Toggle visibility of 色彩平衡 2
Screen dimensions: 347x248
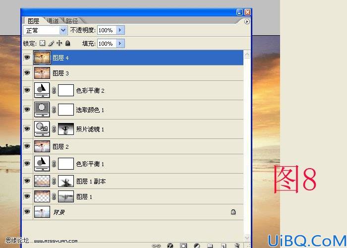(27, 90)
